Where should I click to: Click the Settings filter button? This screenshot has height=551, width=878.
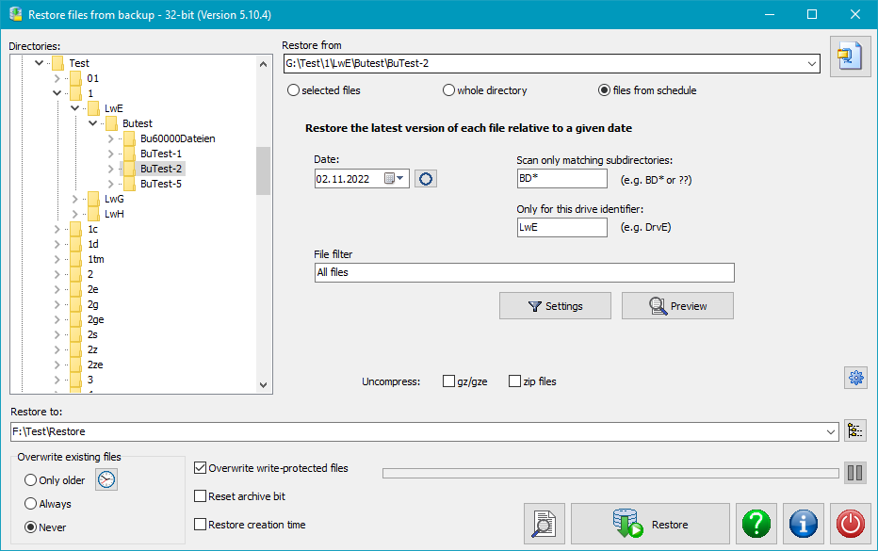pyautogui.click(x=555, y=306)
